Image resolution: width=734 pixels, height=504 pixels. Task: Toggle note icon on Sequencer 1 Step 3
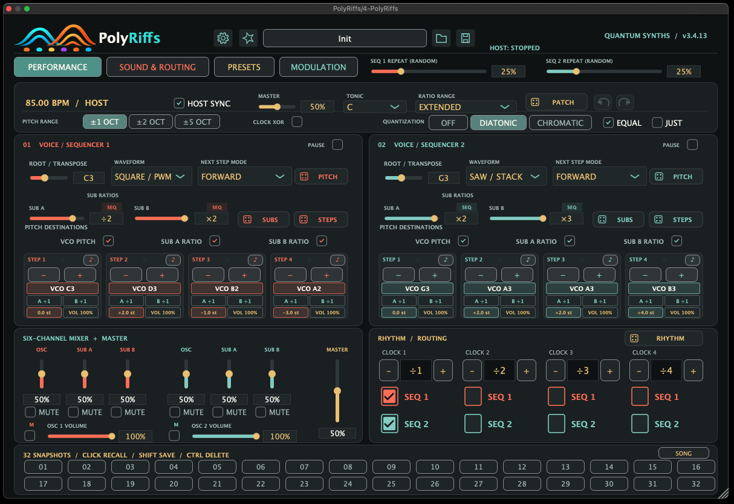[256, 260]
